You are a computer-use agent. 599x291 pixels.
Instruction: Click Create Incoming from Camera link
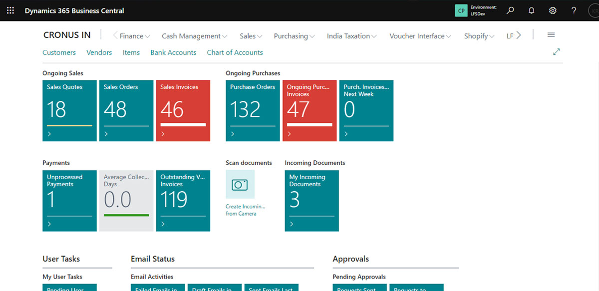[246, 210]
